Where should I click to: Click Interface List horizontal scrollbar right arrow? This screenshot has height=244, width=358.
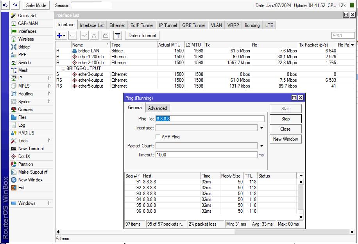(x=352, y=232)
